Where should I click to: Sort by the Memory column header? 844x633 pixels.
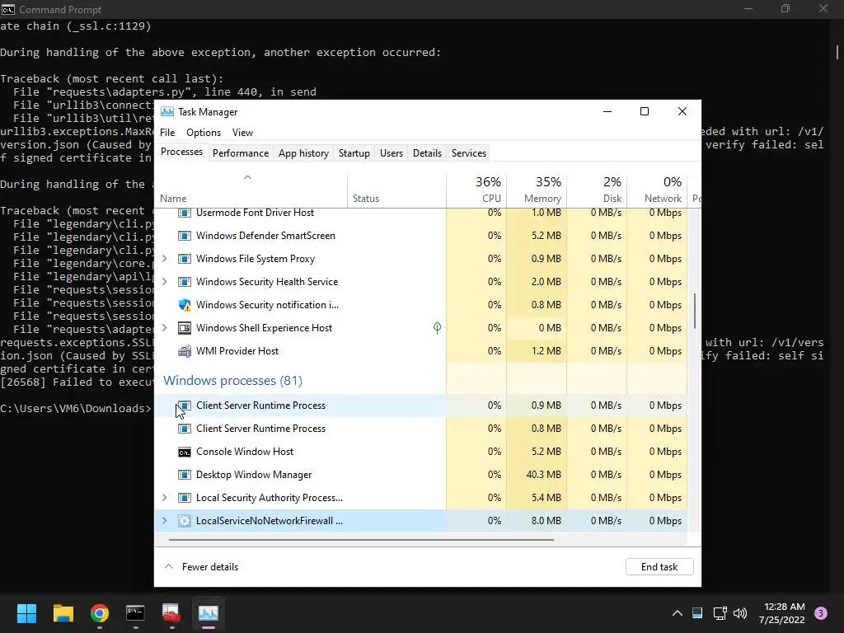point(537,191)
